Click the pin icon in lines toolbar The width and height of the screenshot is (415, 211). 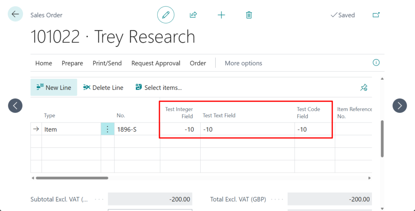pyautogui.click(x=364, y=87)
